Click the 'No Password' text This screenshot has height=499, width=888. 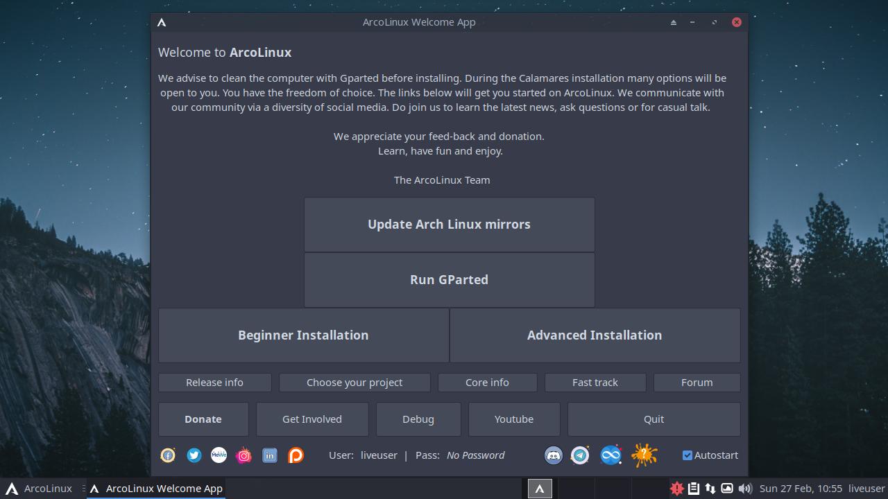point(476,455)
